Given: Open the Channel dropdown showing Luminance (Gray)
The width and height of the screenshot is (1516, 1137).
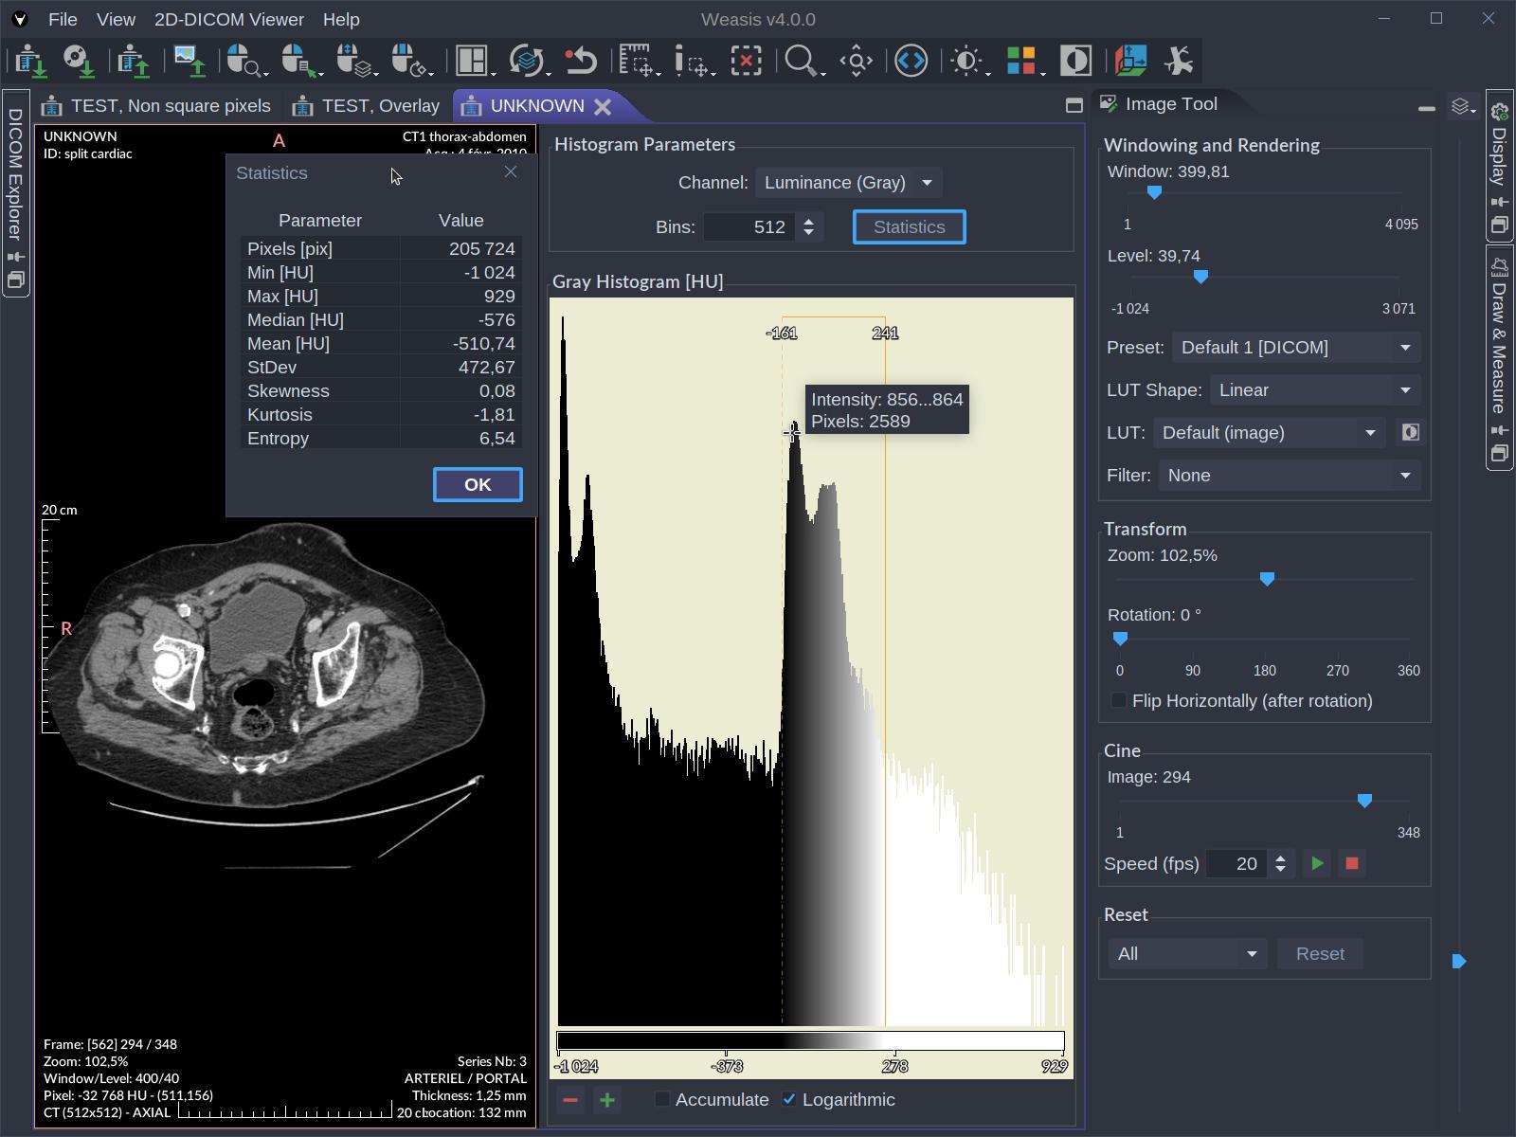Looking at the screenshot, I should pyautogui.click(x=846, y=182).
